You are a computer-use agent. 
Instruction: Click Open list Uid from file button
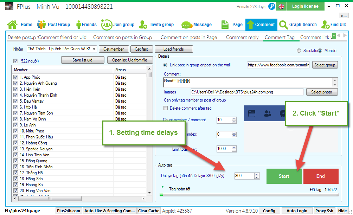[130, 60]
